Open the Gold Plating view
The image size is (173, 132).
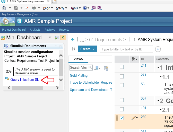coord(79,75)
